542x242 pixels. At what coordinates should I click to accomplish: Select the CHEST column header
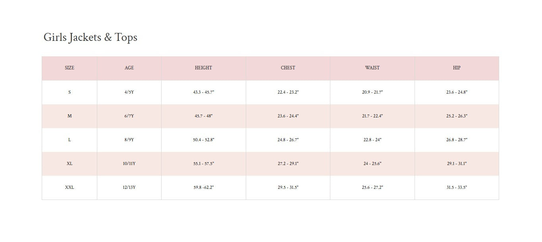288,68
